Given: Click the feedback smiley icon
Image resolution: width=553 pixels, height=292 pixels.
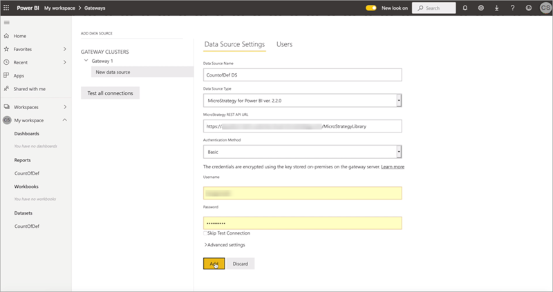Looking at the screenshot, I should (x=529, y=8).
